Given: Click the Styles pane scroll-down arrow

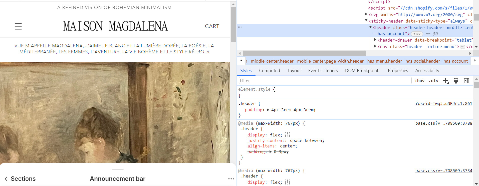Looking at the screenshot, I should [476, 184].
